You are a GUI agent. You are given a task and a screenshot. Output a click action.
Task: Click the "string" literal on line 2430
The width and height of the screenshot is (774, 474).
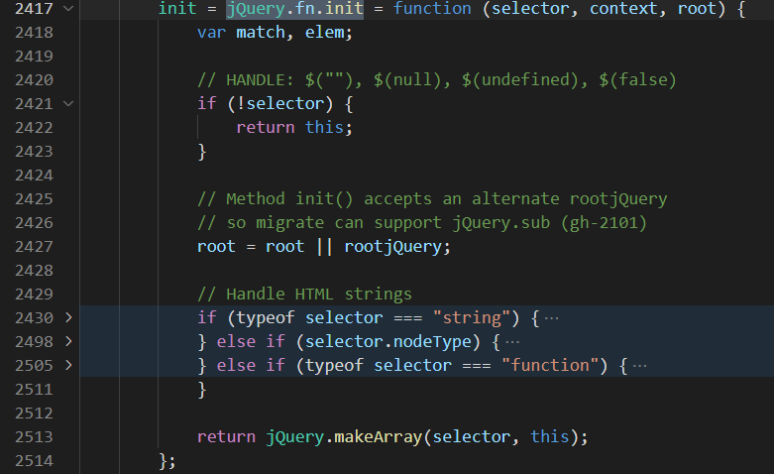[472, 317]
